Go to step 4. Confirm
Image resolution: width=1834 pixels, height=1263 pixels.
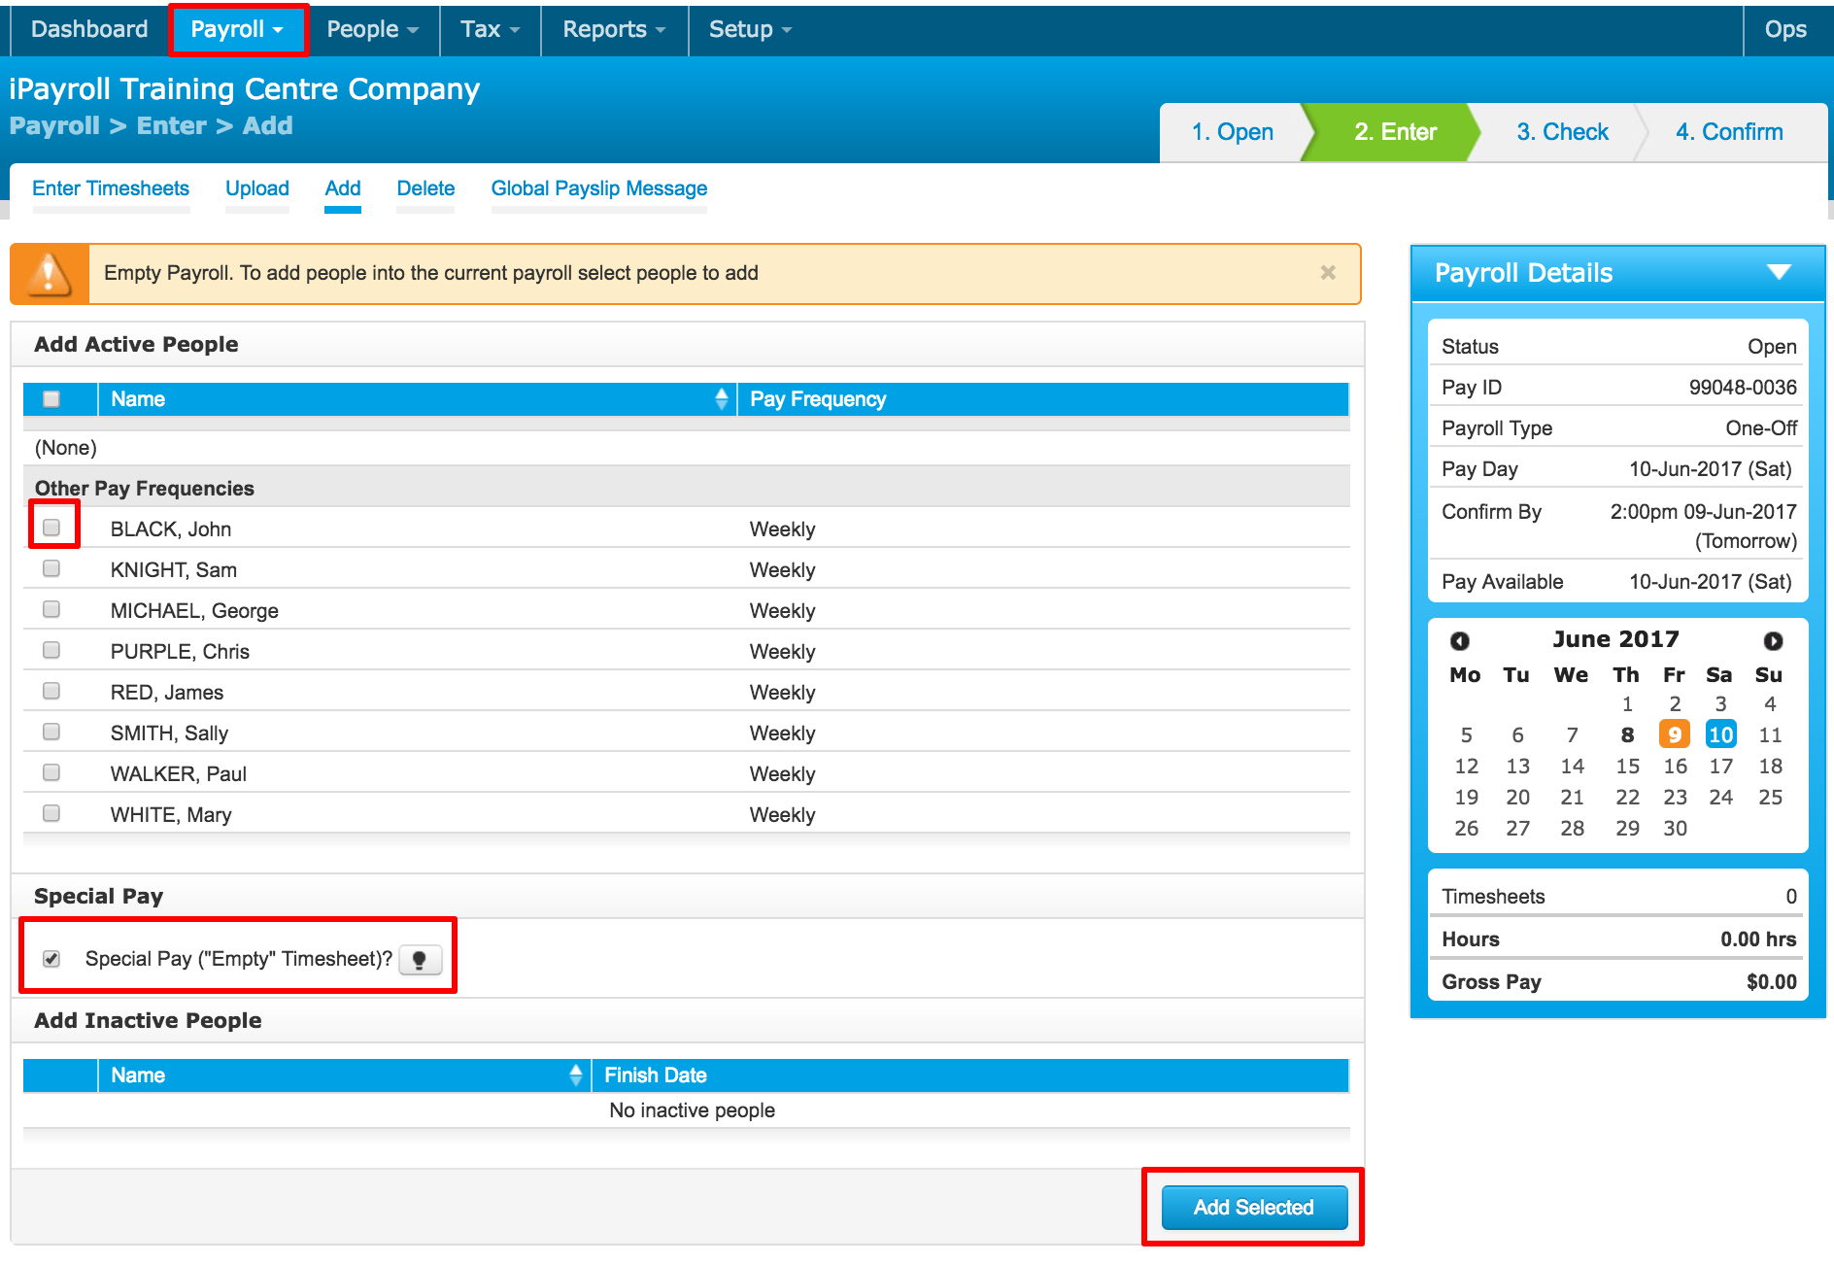click(1729, 132)
